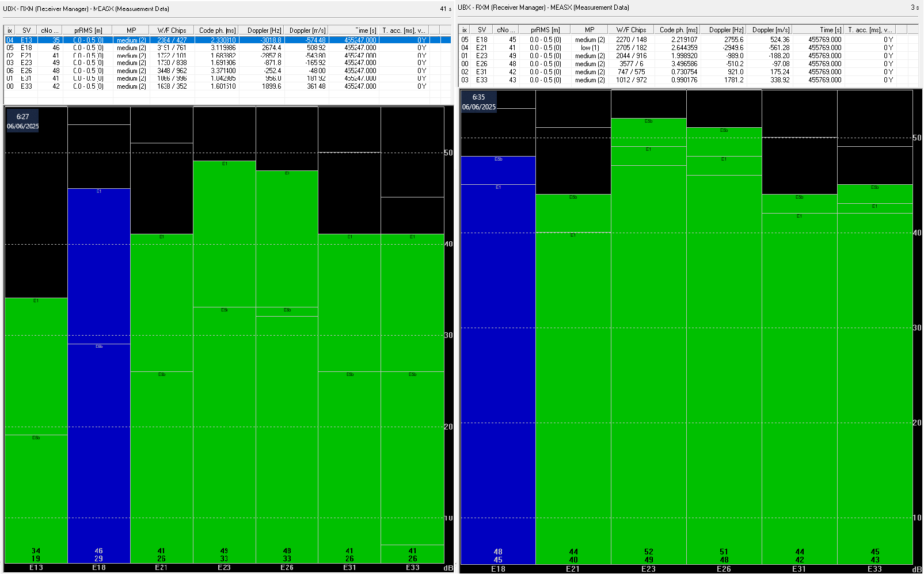This screenshot has width=924, height=574.
Task: Select the E13 row in the left window table
Action: [227, 40]
